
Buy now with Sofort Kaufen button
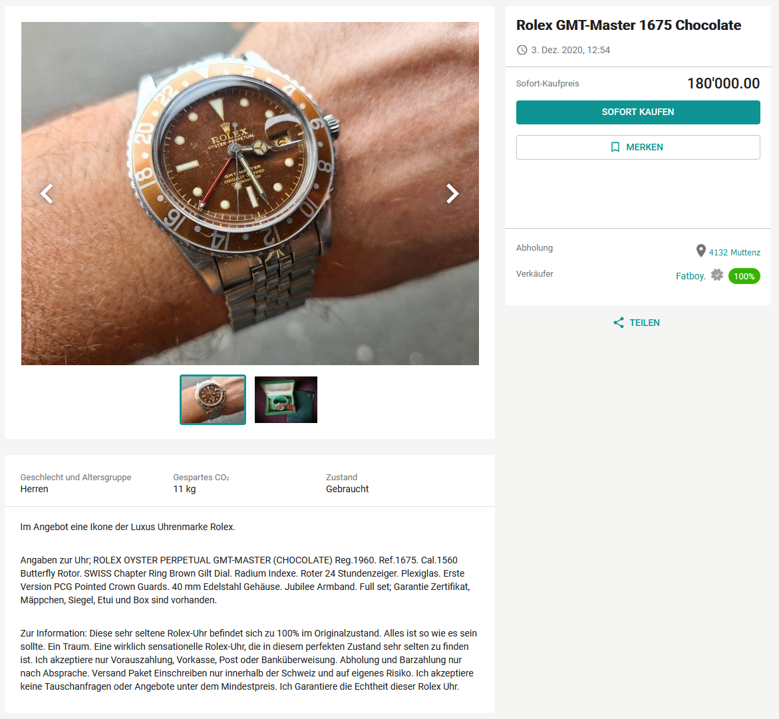638,112
